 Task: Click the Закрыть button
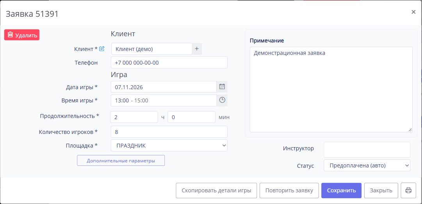(381, 191)
